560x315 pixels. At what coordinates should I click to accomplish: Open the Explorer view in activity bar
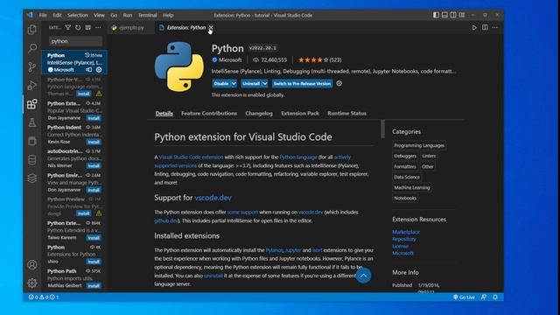tap(31, 30)
